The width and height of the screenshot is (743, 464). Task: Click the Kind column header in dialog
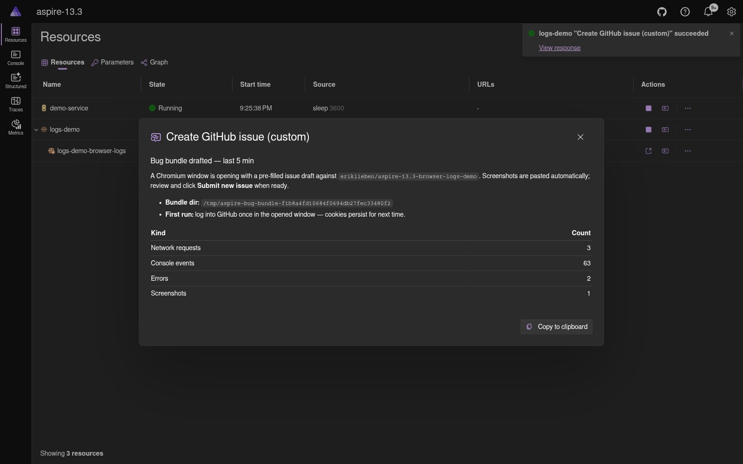tap(158, 233)
